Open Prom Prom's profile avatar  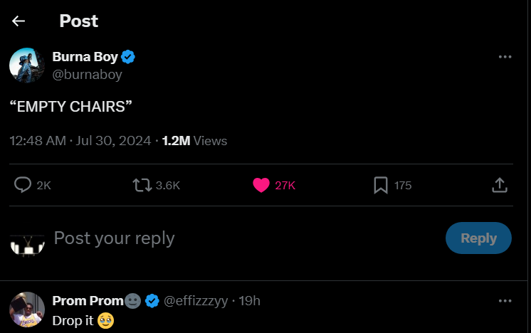[27, 309]
